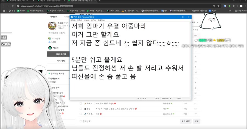Open the zoom magnifier icon in address bar

pos(214,6)
